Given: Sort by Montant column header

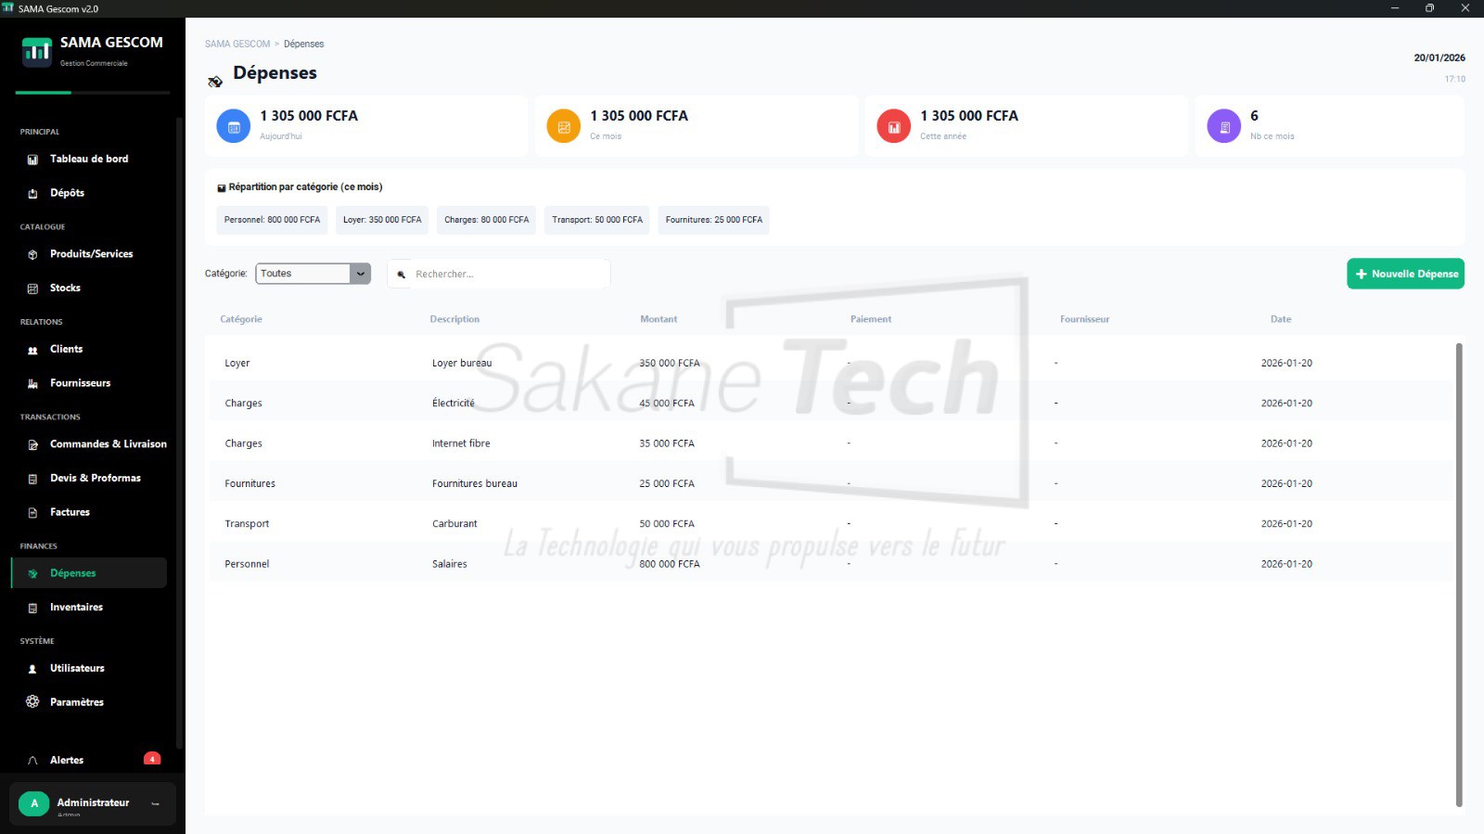Looking at the screenshot, I should pyautogui.click(x=659, y=319).
